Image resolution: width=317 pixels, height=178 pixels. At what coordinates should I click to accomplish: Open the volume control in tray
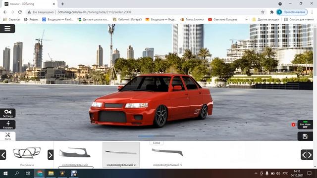tap(278, 174)
